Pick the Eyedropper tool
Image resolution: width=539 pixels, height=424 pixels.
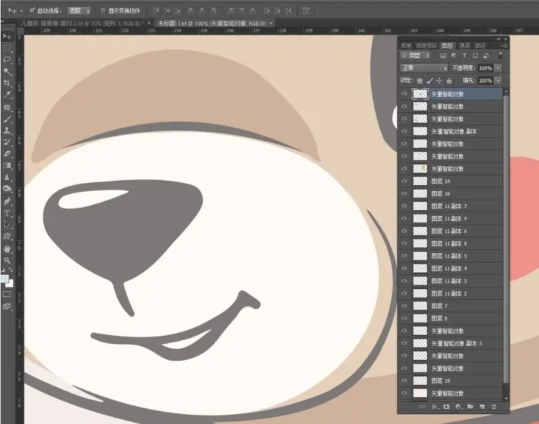tap(7, 95)
